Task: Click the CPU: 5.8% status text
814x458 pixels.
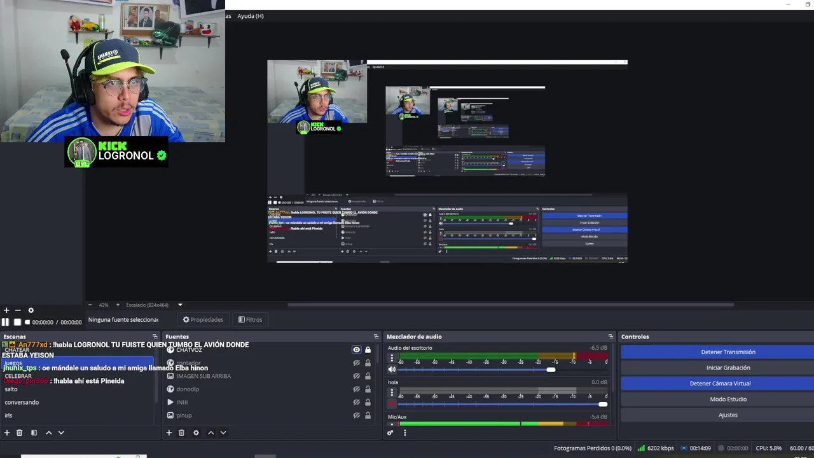Action: point(769,448)
